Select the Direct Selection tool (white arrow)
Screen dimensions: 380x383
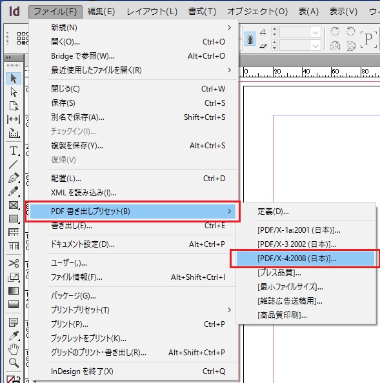pyautogui.click(x=14, y=92)
